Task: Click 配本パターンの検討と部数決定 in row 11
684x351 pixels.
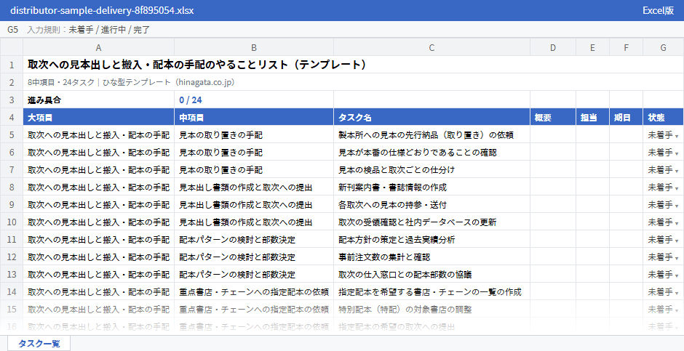Action: tap(254, 240)
